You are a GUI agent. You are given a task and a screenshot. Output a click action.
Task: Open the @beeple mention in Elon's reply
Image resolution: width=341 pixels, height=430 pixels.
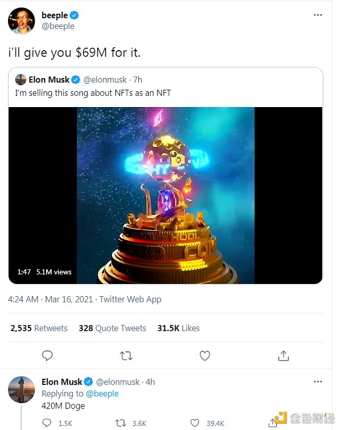point(102,394)
